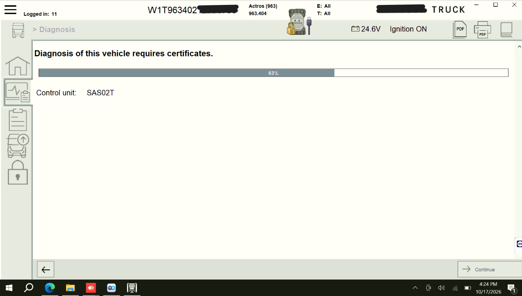The width and height of the screenshot is (522, 296).
Task: Open the remote support side tab icon
Action: point(519,244)
